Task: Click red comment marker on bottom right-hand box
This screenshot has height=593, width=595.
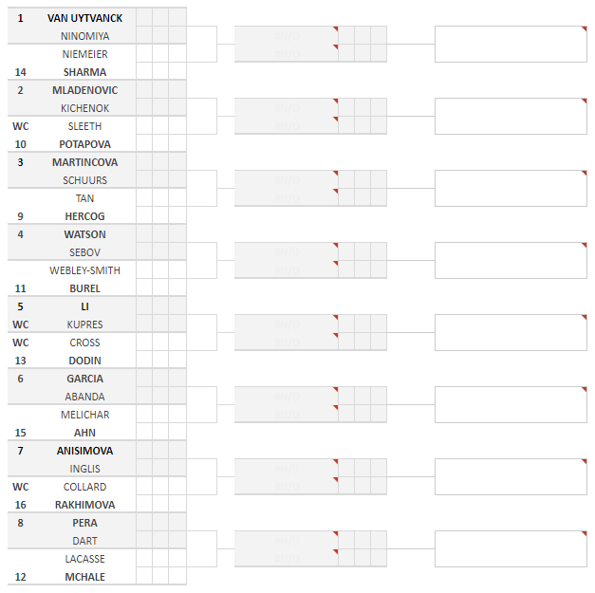Action: click(584, 534)
